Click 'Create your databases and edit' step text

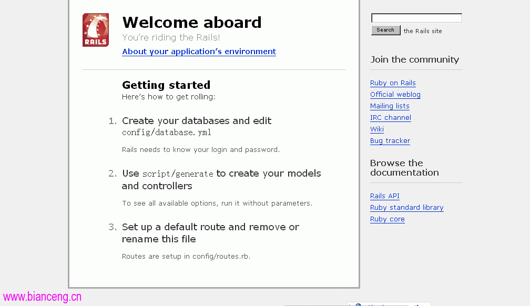[x=197, y=121]
